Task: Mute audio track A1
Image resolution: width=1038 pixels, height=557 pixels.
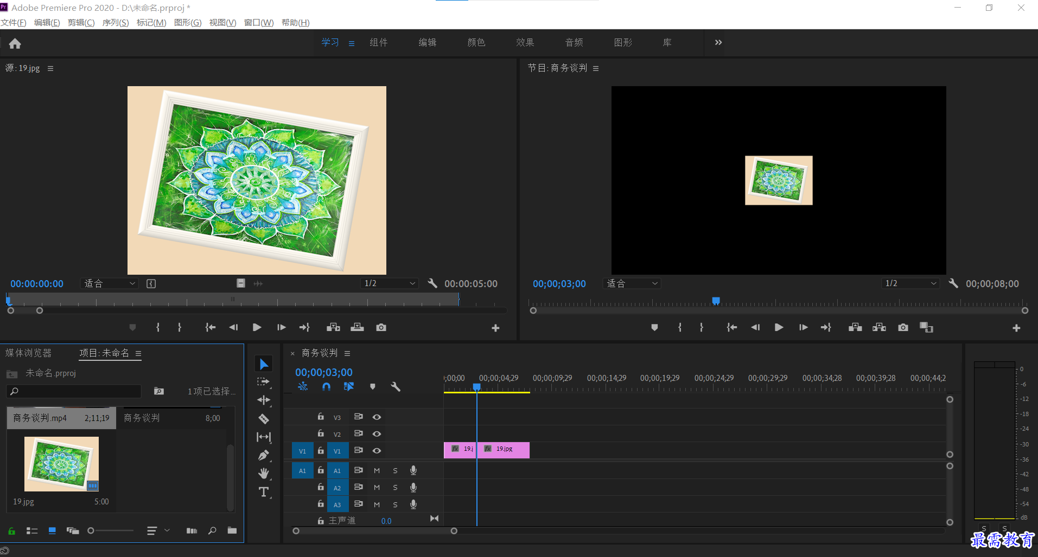Action: click(x=377, y=470)
